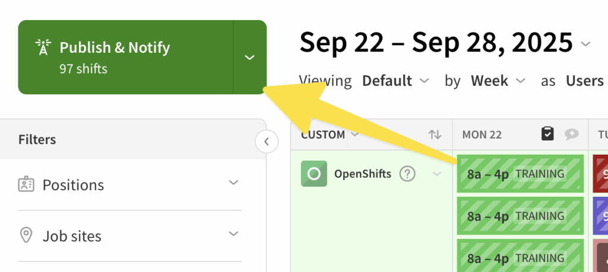Click the sort order arrows icon

coord(435,135)
